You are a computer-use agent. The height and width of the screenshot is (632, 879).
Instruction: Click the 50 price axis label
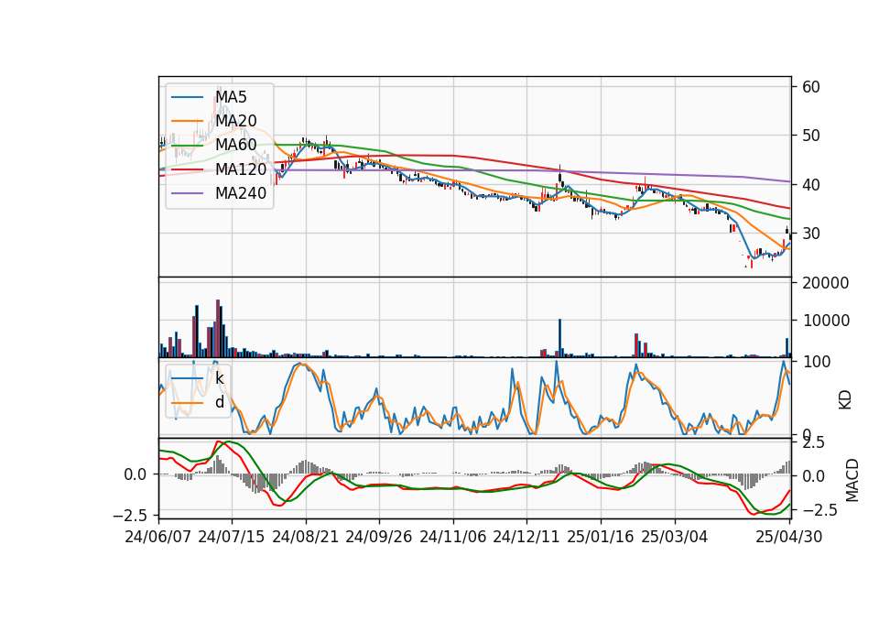click(x=811, y=136)
